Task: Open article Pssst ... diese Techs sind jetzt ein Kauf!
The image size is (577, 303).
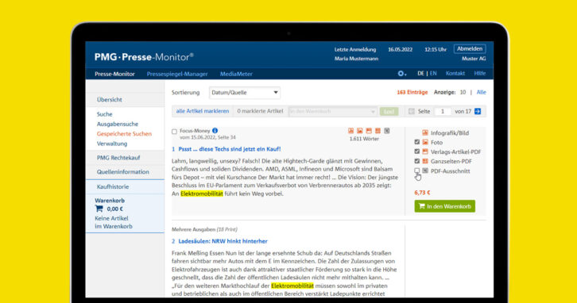Action: click(229, 149)
